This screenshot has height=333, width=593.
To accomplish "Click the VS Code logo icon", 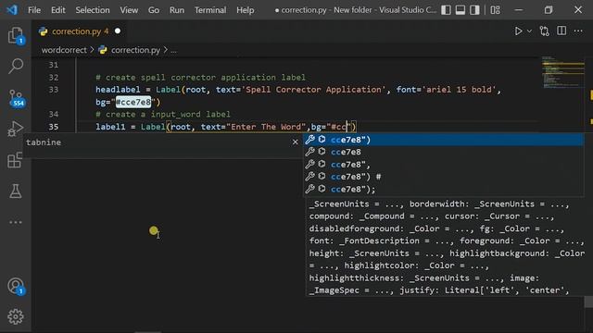I will pyautogui.click(x=12, y=10).
